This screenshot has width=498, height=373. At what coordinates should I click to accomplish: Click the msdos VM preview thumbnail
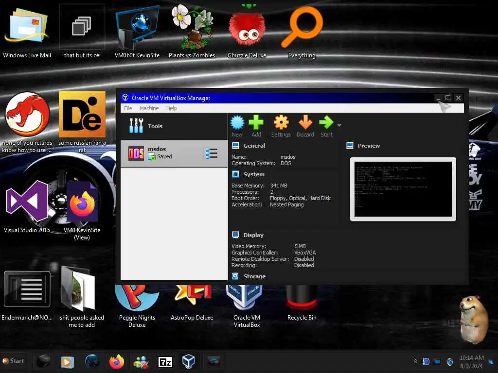[403, 189]
